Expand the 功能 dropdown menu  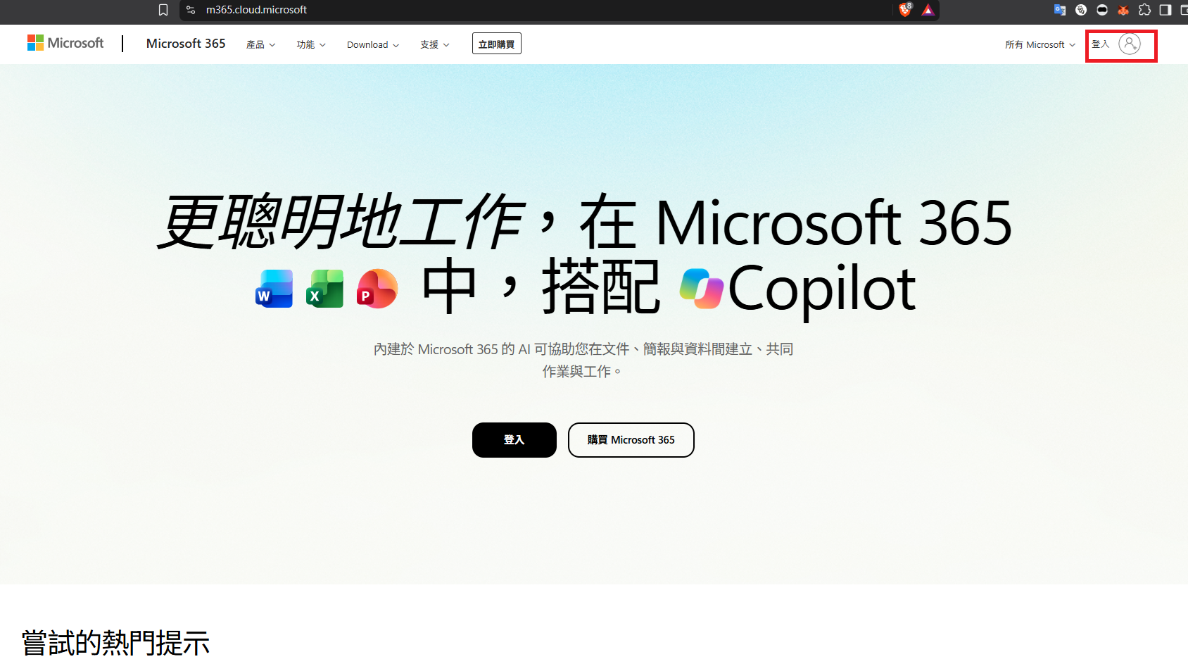click(311, 44)
